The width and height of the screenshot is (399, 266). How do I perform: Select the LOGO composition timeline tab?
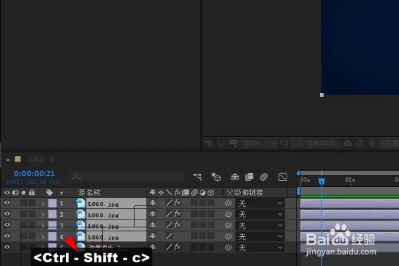coord(35,160)
